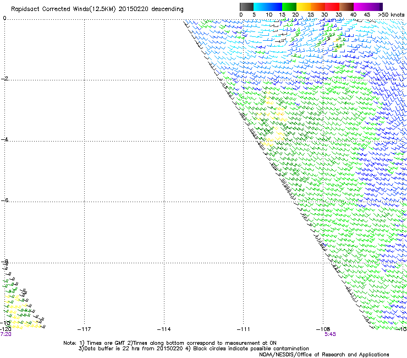Click the NOAA/NESDIS Office of Research credit
Image resolution: width=407 pixels, height=358 pixels.
tap(324, 355)
